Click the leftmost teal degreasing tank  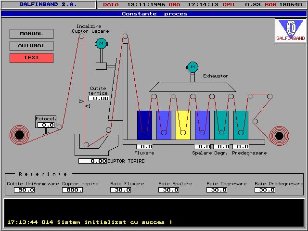221,125
